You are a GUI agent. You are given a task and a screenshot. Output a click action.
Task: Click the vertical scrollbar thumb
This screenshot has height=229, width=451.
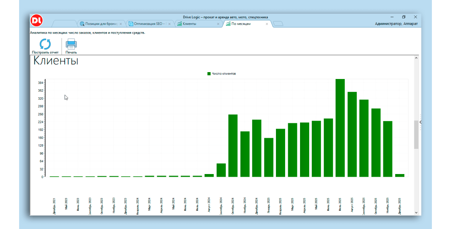click(416, 134)
